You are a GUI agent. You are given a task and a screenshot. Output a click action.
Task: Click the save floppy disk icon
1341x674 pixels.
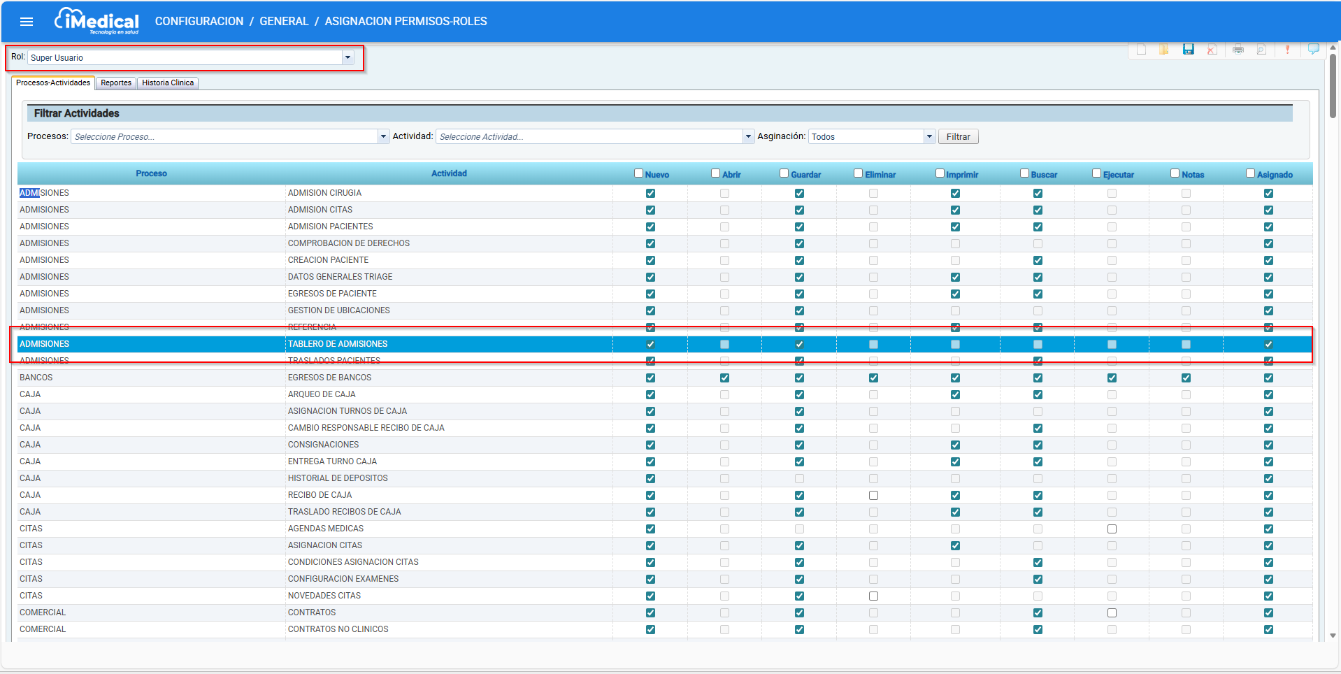click(1188, 49)
